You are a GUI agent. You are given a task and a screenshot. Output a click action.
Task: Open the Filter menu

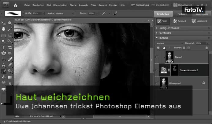93,5
